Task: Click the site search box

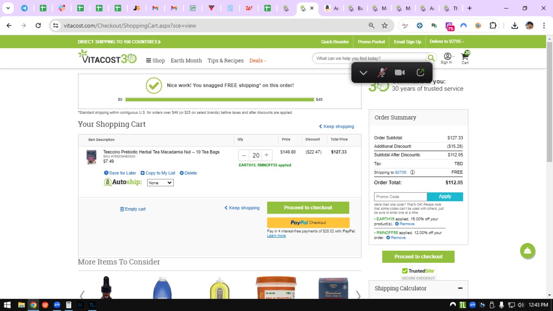Action: click(369, 58)
